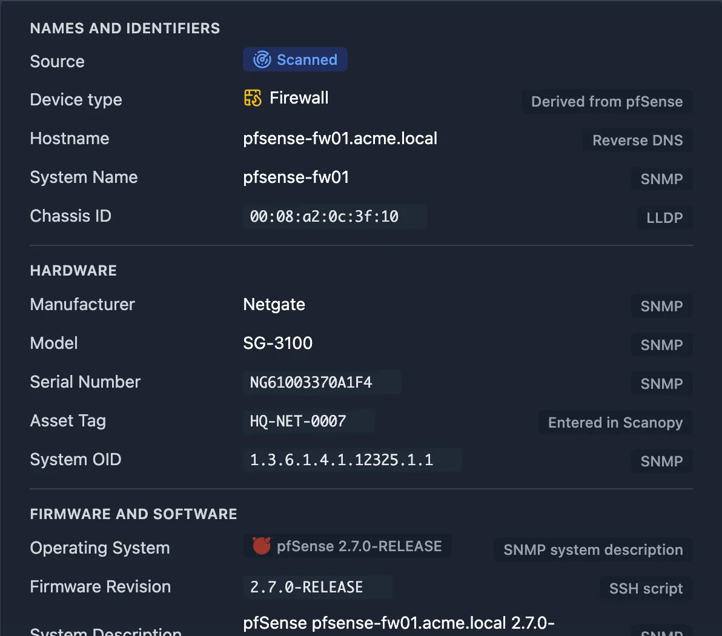Screen dimensions: 722x636
Task: Click SNMP tag for System Name
Action: [x=661, y=179]
